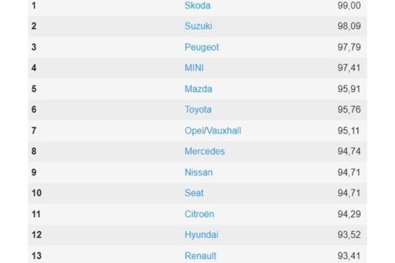Image resolution: width=395 pixels, height=263 pixels.
Task: Click Hyundai's 93,52 score
Action: (x=348, y=235)
